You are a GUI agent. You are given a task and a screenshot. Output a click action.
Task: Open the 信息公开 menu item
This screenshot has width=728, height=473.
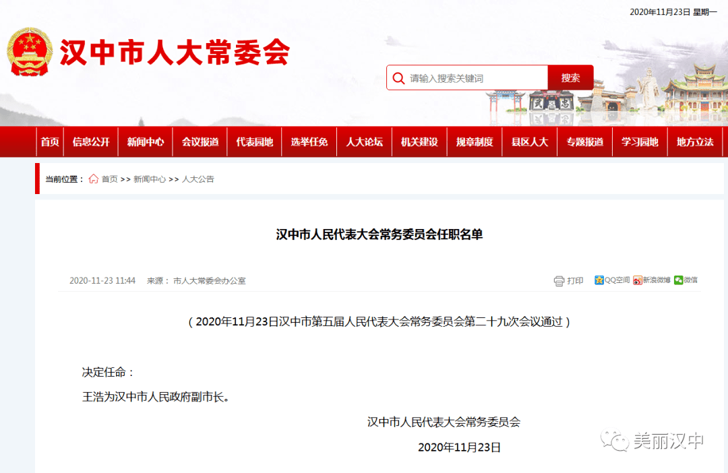(x=91, y=141)
